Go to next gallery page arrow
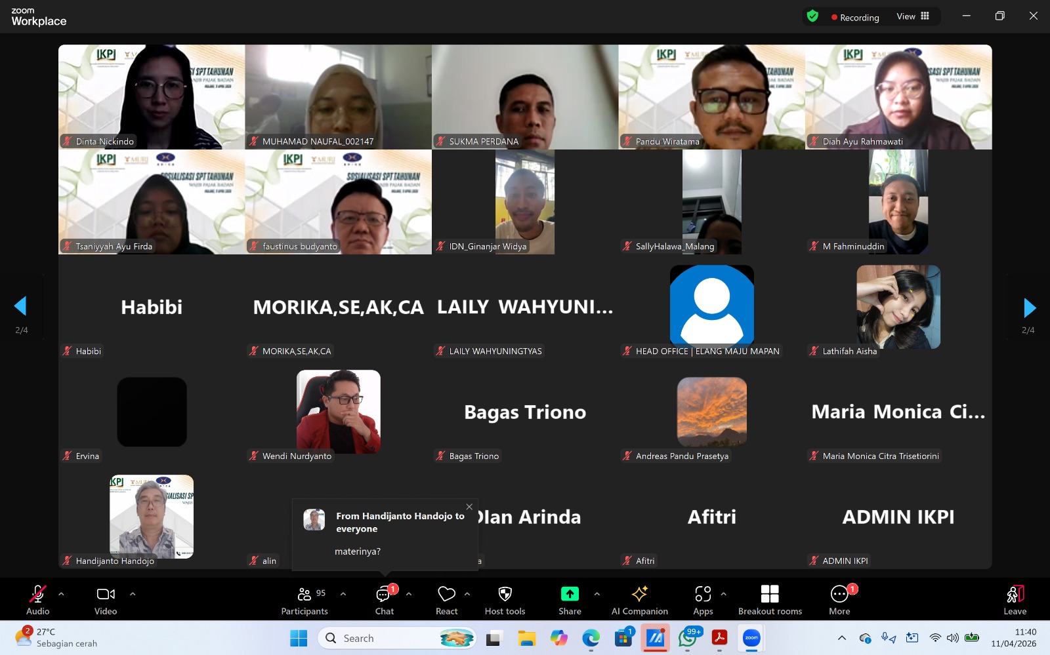1050x655 pixels. click(x=1029, y=307)
